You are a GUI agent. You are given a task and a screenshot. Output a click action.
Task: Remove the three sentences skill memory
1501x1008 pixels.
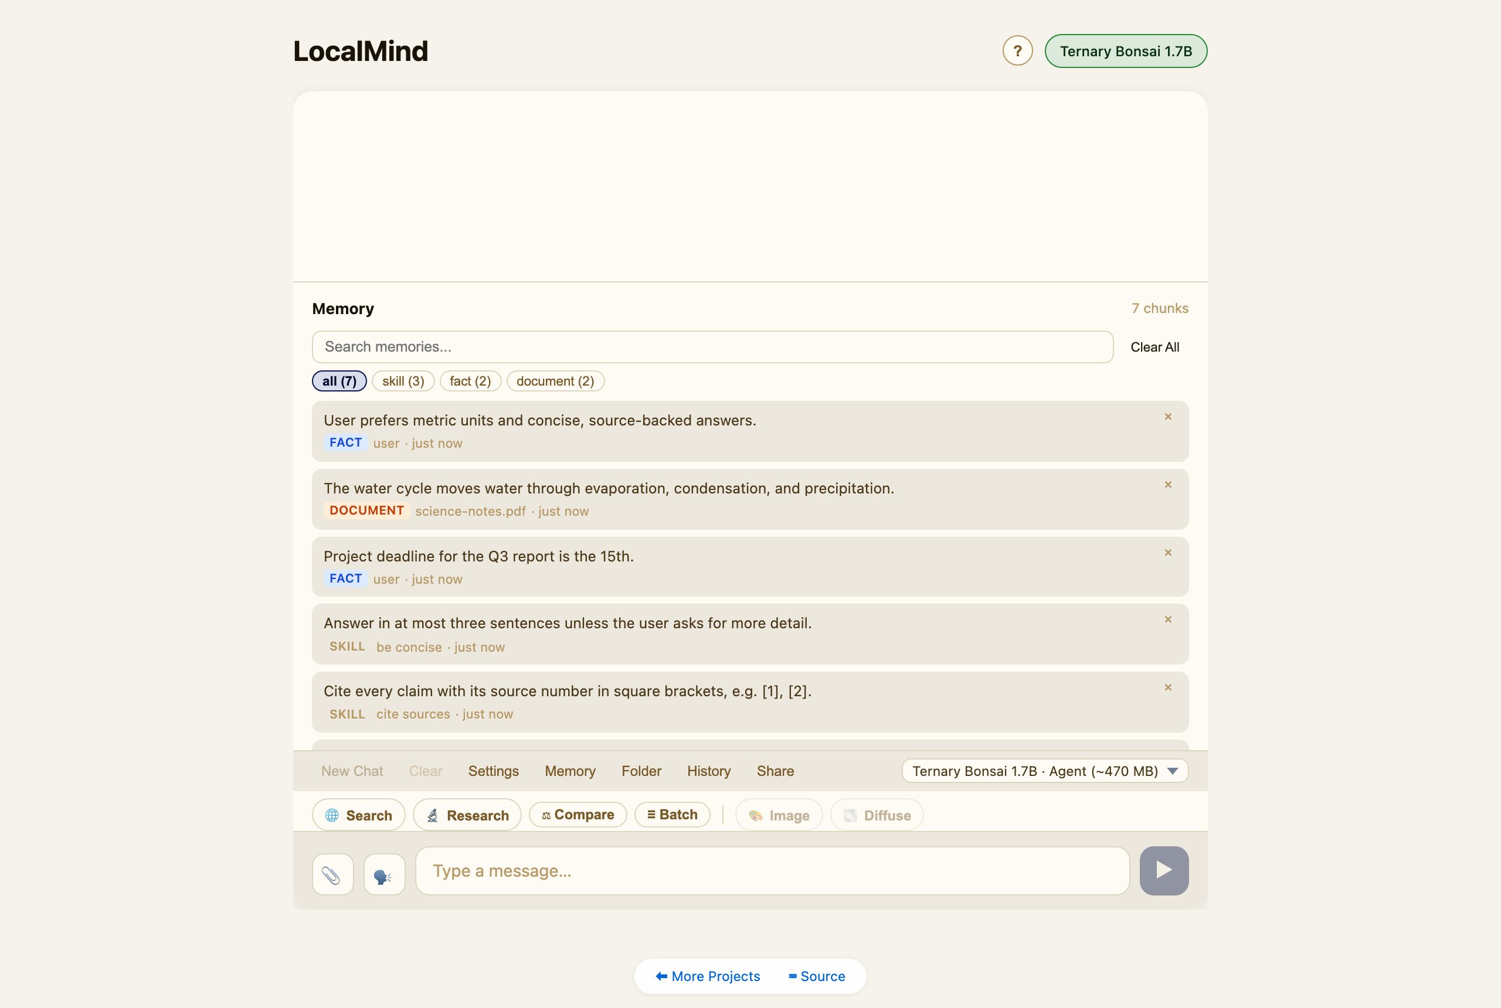1168,619
